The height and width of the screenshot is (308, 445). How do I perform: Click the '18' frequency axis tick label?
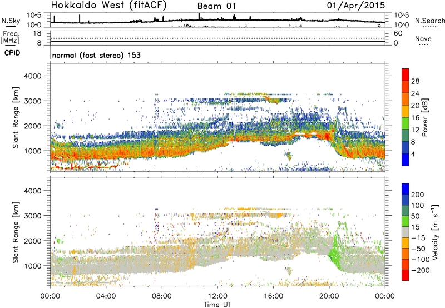tap(37, 33)
